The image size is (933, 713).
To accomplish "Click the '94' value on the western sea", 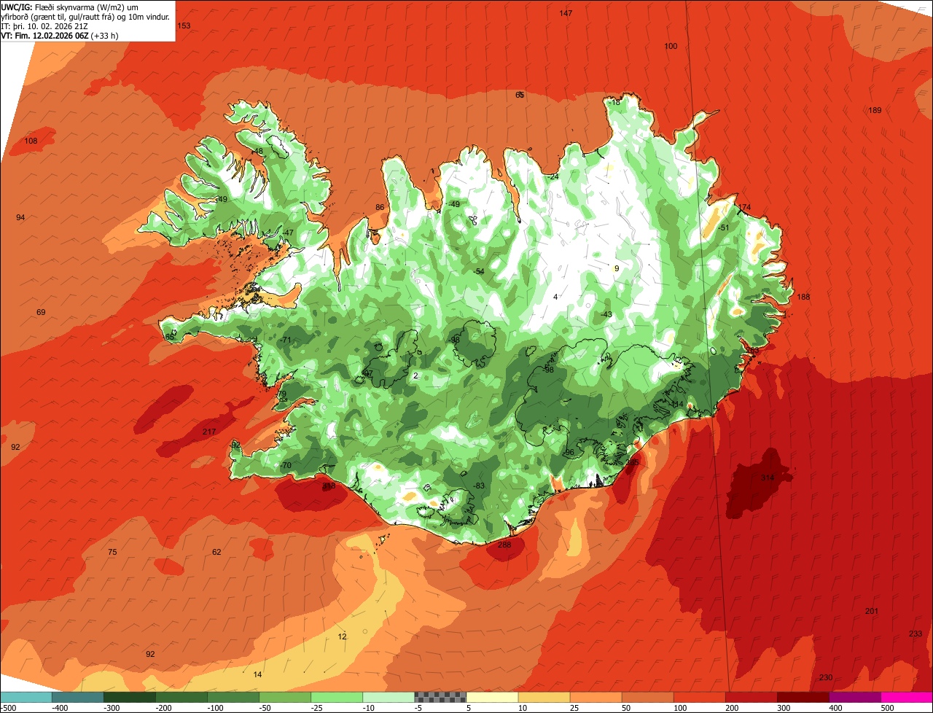I will coord(20,217).
